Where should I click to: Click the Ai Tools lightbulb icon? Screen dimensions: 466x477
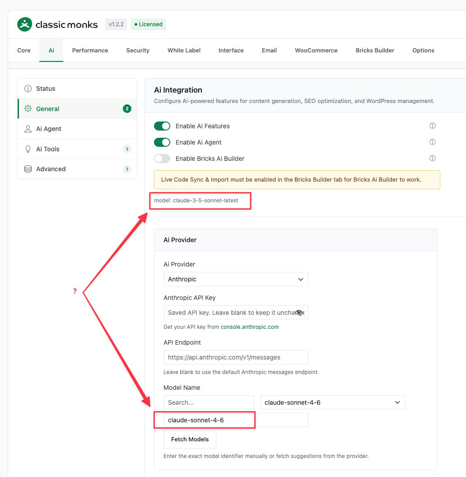tap(28, 149)
